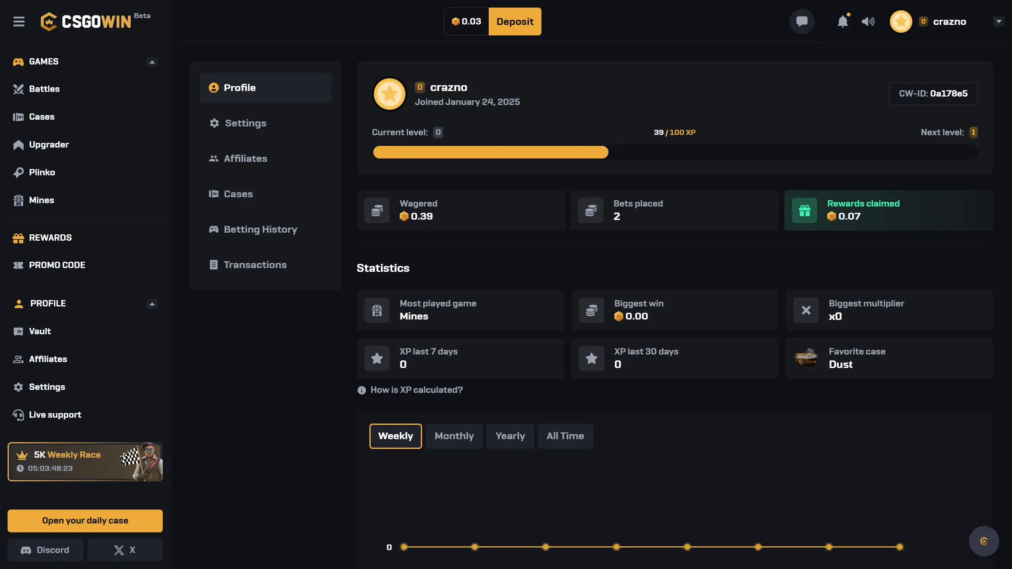Open the crazno user dropdown arrow
This screenshot has height=569, width=1012.
(999, 21)
